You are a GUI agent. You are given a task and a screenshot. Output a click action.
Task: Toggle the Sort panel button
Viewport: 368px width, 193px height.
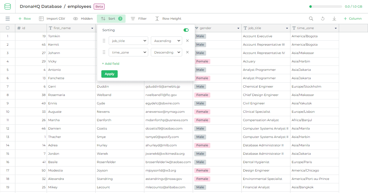(x=111, y=19)
